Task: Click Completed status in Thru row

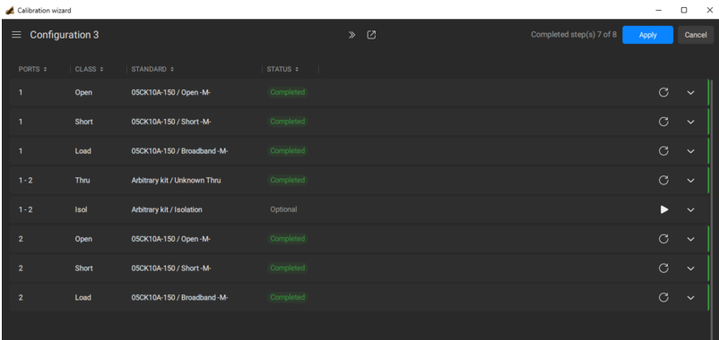Action: pyautogui.click(x=288, y=180)
